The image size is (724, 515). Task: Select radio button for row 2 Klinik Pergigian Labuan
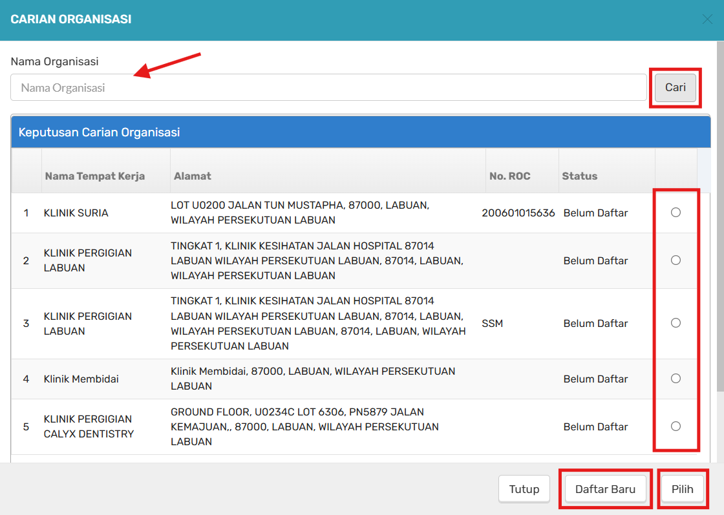676,260
